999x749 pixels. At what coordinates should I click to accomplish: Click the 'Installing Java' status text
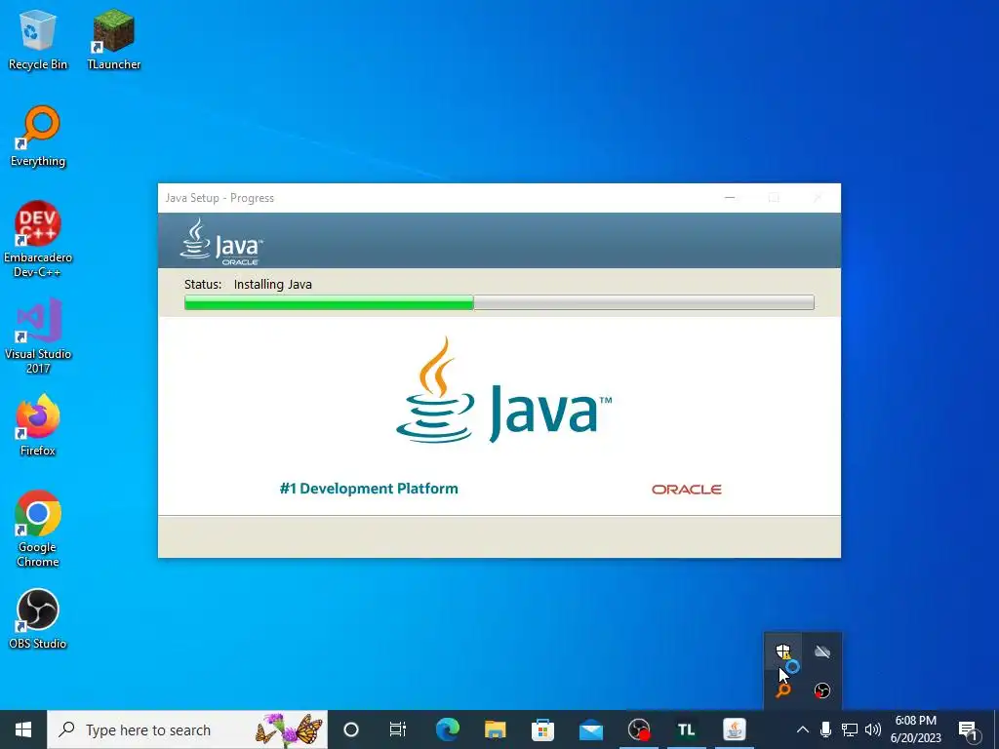point(273,284)
